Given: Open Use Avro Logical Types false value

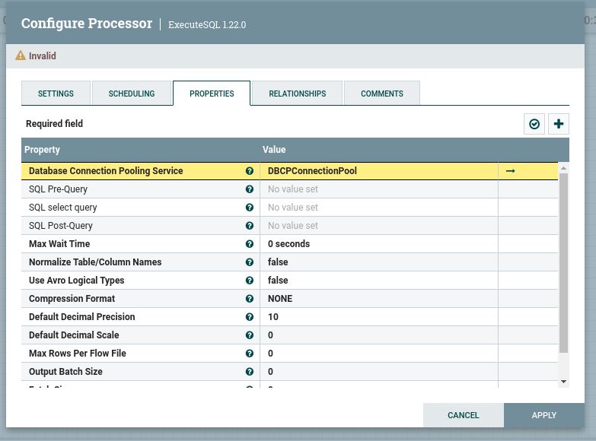Looking at the screenshot, I should tap(378, 281).
